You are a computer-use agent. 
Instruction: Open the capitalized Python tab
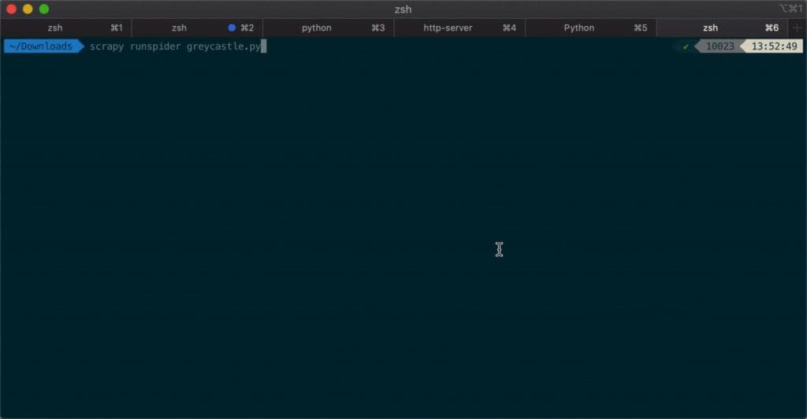pos(591,28)
